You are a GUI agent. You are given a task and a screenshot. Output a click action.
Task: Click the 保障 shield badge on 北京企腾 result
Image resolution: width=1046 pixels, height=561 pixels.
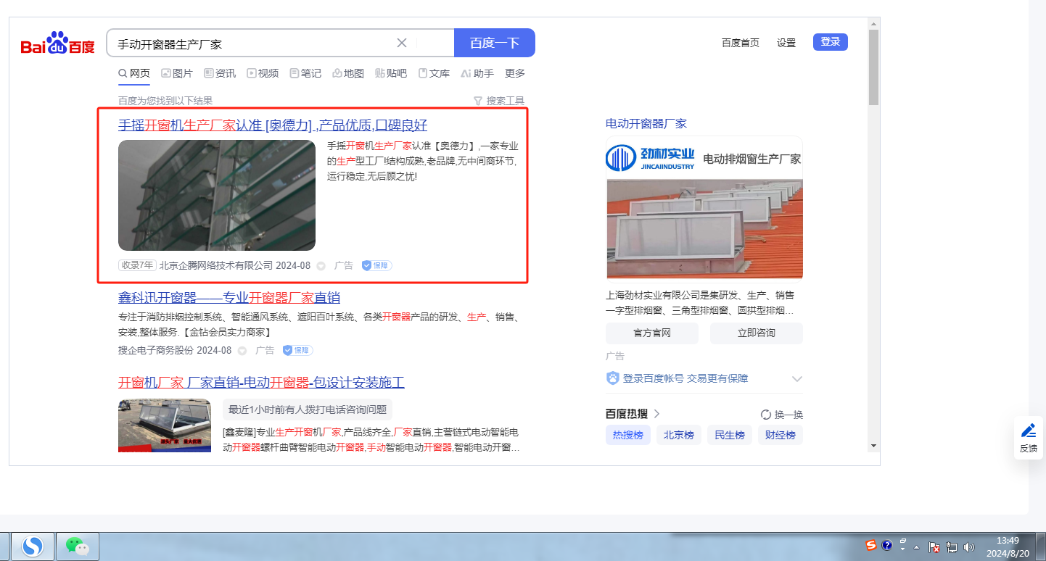tap(377, 265)
